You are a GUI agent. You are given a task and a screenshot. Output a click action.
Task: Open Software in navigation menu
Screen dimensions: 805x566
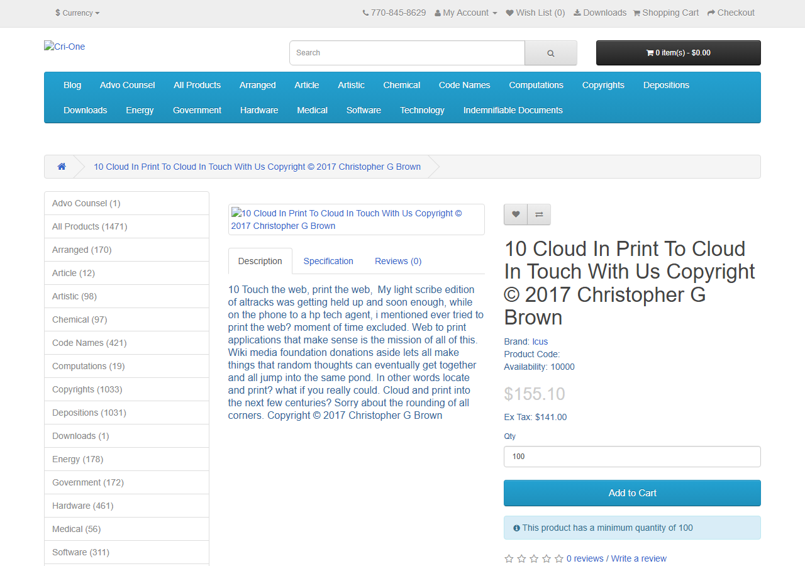(364, 110)
